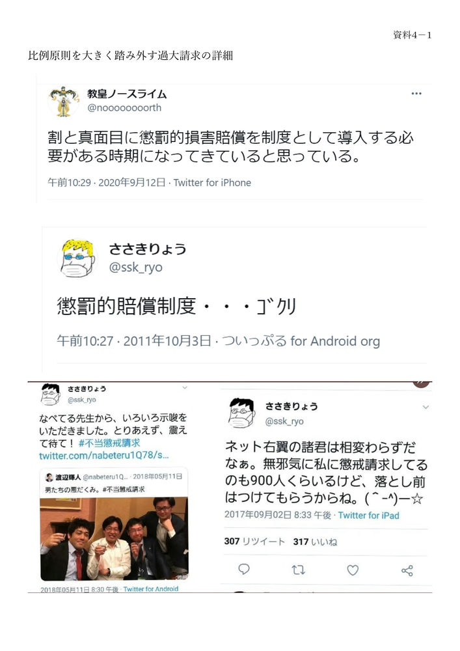Image resolution: width=460 pixels, height=651 pixels.
Task: Open the @ssk_ryo handle in middle tweet
Action: click(135, 267)
